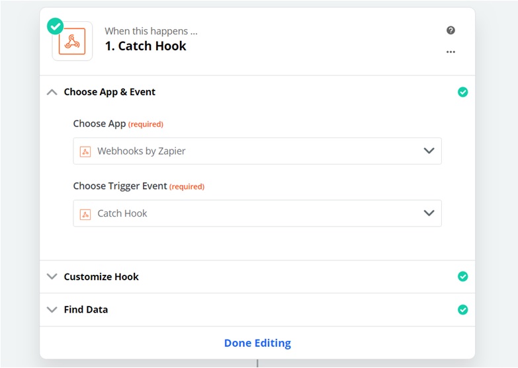Click the webhook icon in Trigger Event field
Screen dimensions: 518x368
[85, 214]
